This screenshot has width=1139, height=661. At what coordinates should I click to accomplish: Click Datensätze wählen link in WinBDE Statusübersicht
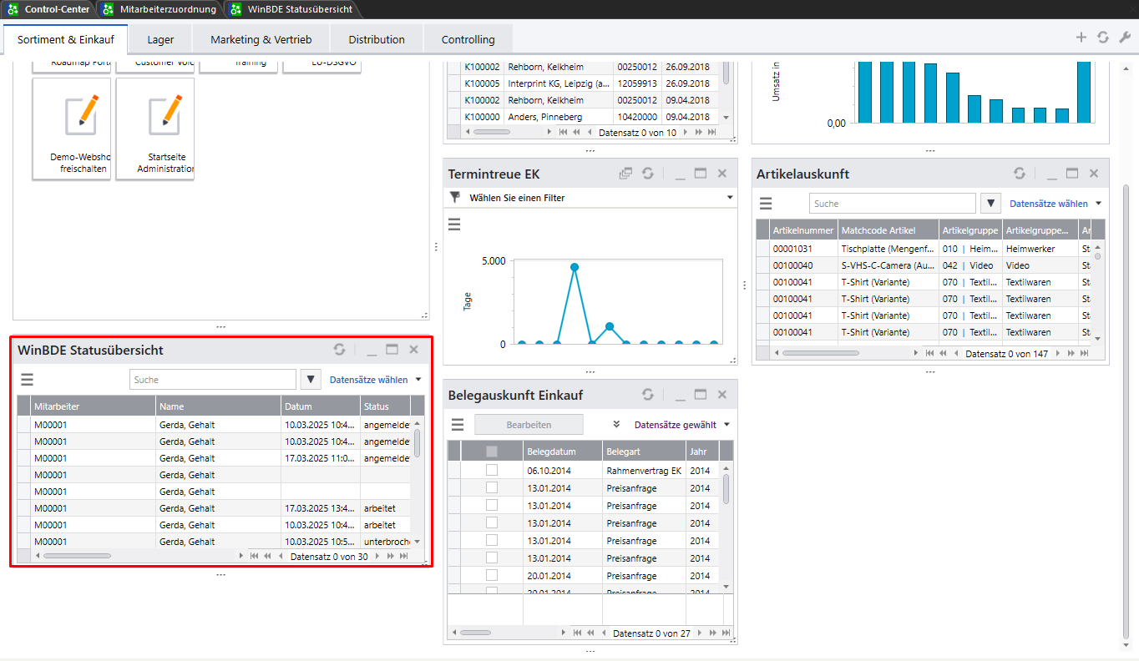point(369,380)
